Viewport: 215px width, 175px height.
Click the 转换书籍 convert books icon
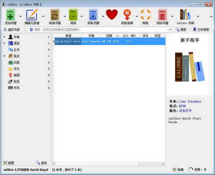click(x=55, y=15)
